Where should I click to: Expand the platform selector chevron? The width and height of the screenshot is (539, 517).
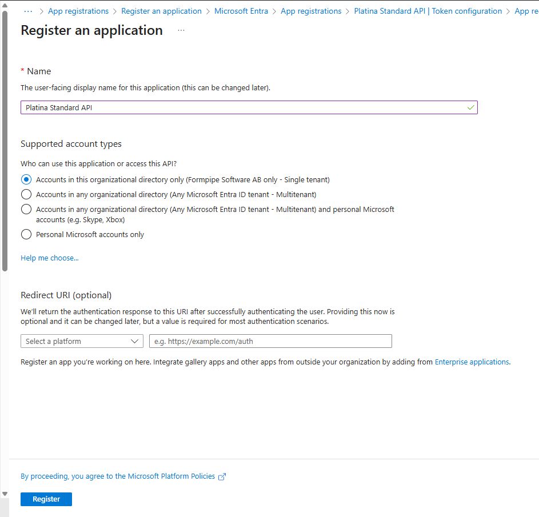(135, 341)
